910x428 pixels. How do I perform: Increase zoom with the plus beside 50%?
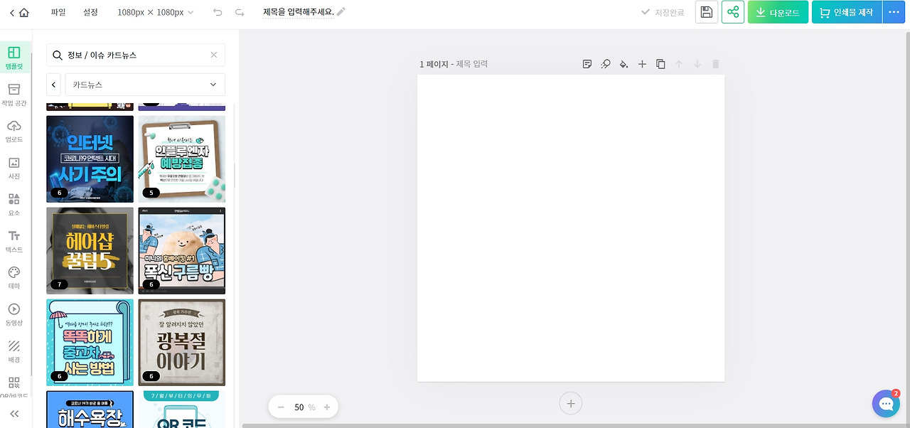[x=326, y=407]
